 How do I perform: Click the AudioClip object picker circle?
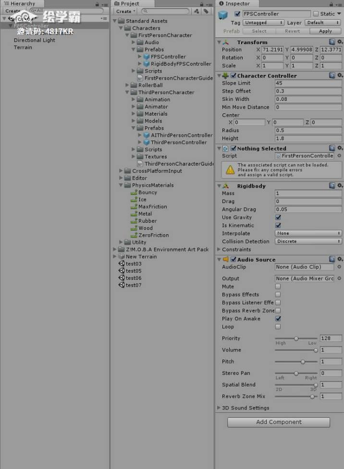click(339, 267)
